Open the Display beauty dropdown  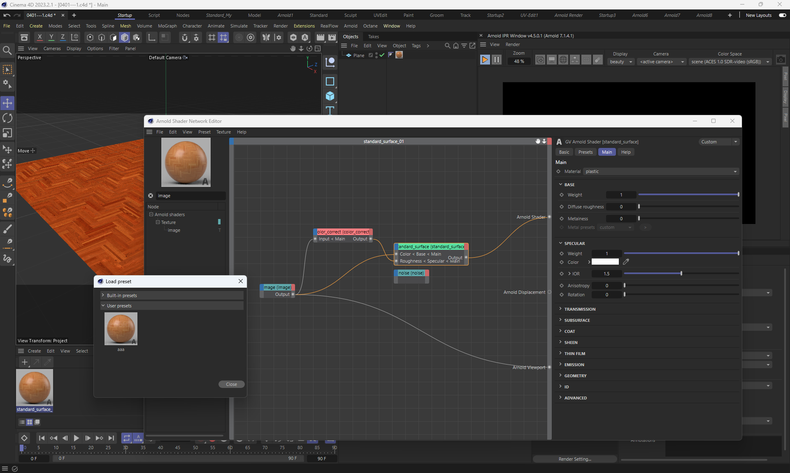click(x=620, y=62)
